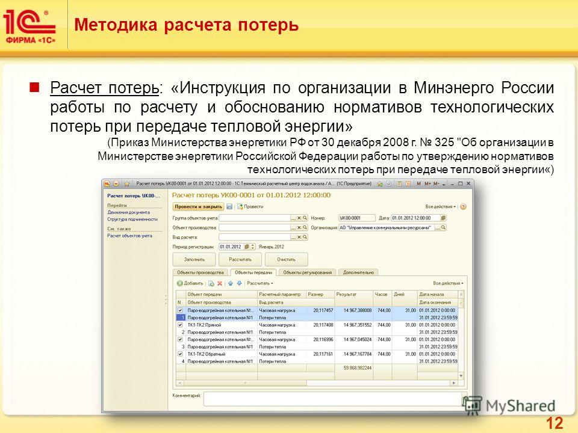Clear the Группа объектов учета field with its X

point(299,218)
